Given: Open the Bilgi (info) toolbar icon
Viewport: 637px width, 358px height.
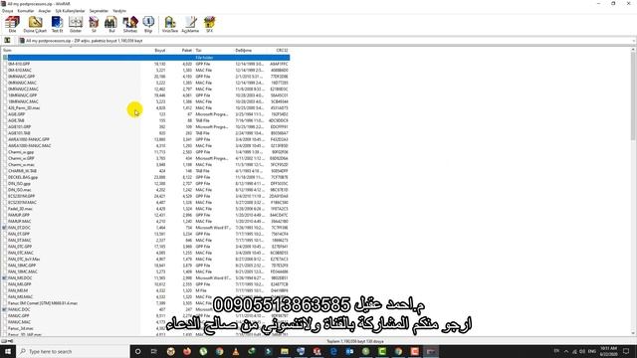Looking at the screenshot, I should (148, 24).
